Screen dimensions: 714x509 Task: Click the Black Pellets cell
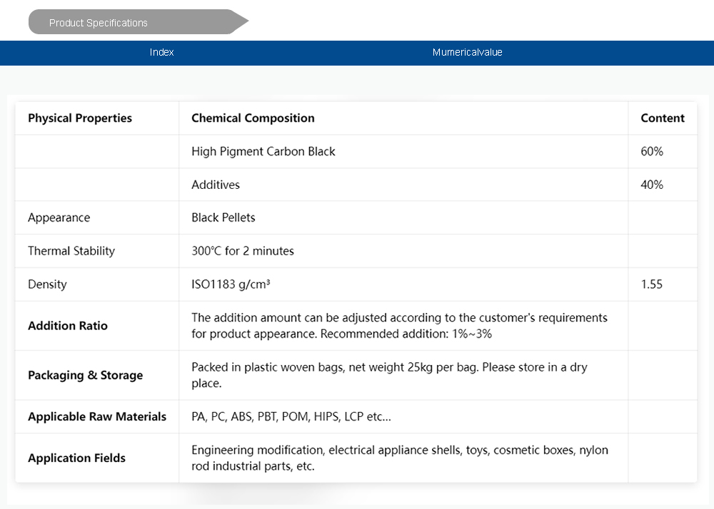(x=223, y=217)
